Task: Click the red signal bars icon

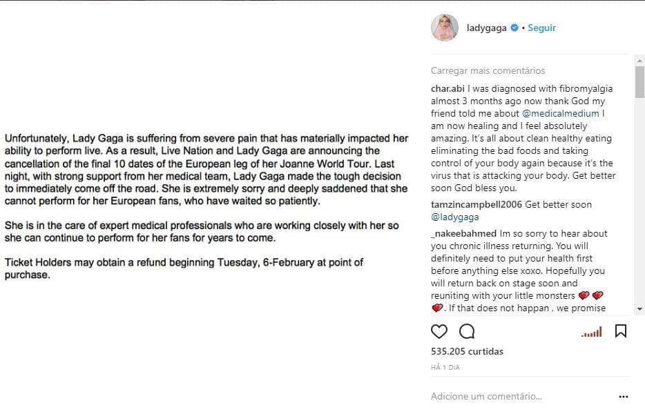Action: (x=591, y=333)
